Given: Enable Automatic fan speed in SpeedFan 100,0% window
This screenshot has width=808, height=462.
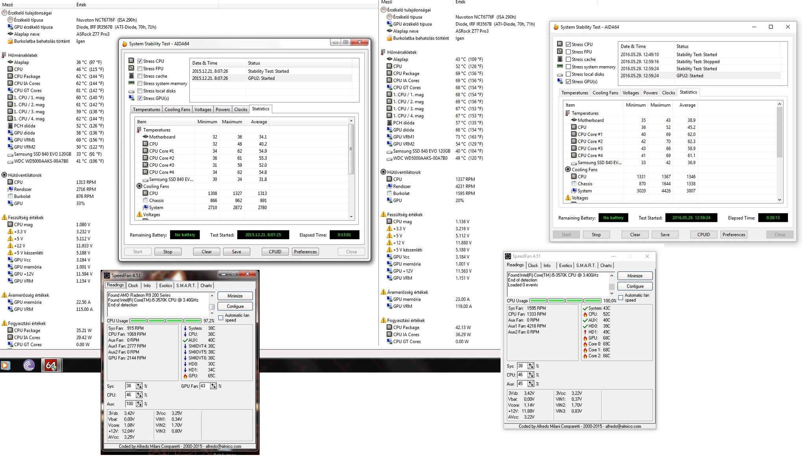Looking at the screenshot, I should 621,298.
